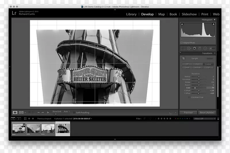Toggle highlight clipping indicator in histogram

[213, 24]
